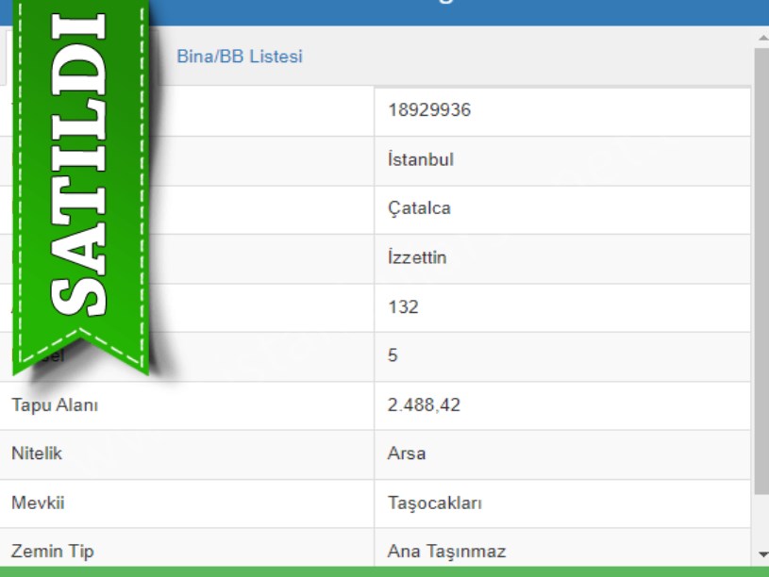Open the Bina/BB Listesi tab
The image size is (769, 577).
(240, 57)
